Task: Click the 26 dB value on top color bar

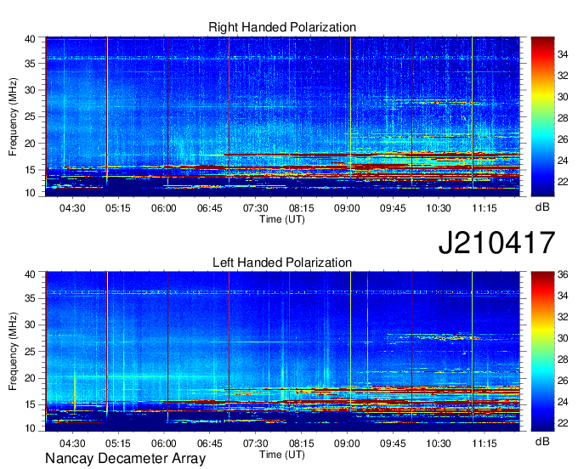Action: tap(563, 139)
